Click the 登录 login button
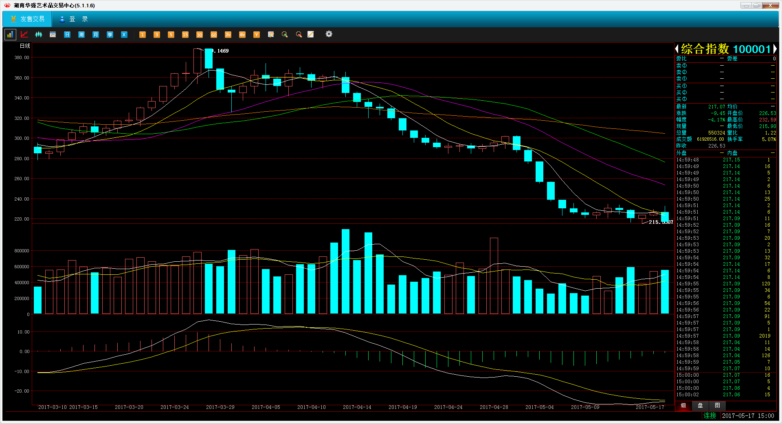Viewport: 782px width, 424px height. click(73, 19)
